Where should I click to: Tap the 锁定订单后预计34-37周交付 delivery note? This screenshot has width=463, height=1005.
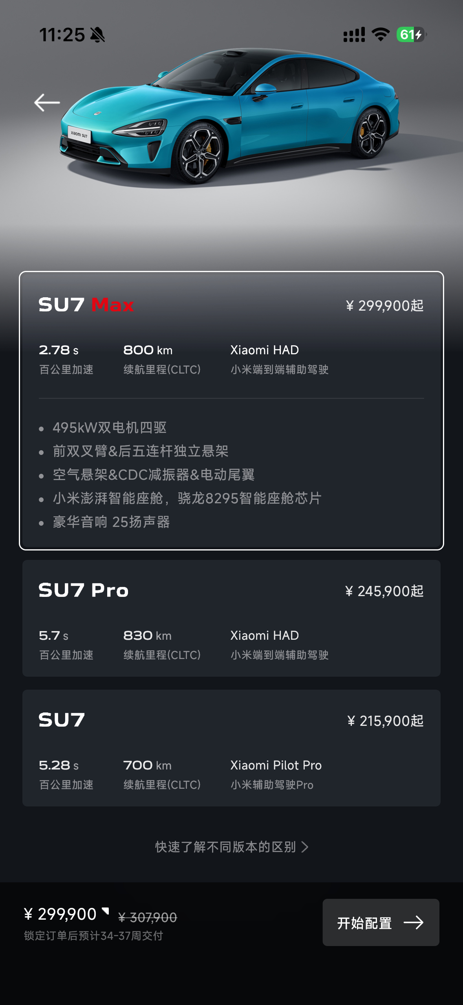(93, 935)
